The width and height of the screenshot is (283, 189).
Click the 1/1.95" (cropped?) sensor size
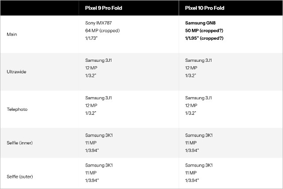[x=204, y=38]
